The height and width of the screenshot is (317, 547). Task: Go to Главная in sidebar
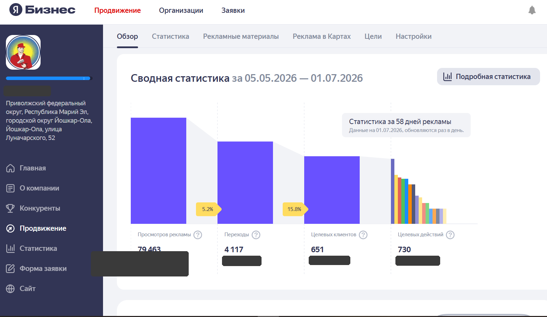33,168
